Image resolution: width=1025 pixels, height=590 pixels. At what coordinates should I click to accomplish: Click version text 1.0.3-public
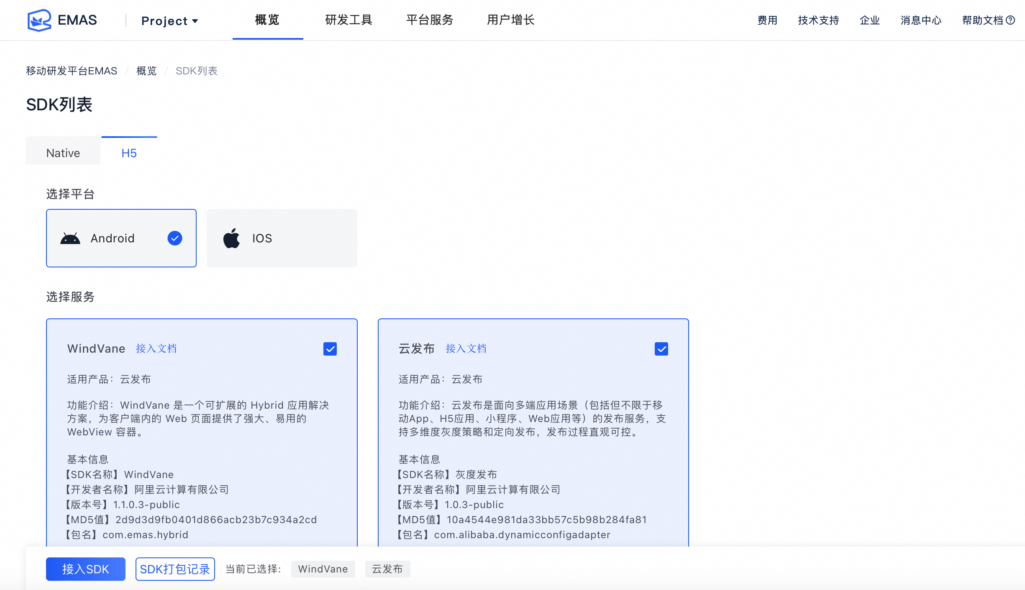[x=474, y=504]
